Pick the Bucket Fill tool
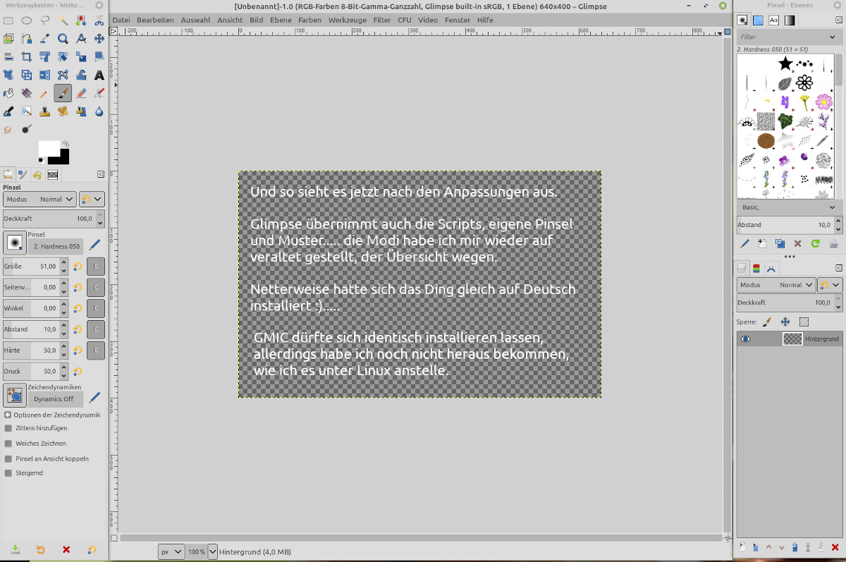 pyautogui.click(x=8, y=92)
